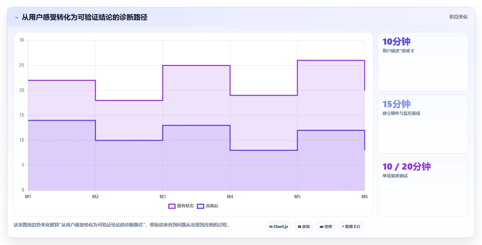Click the Chart.js pill tag

[x=279, y=227]
